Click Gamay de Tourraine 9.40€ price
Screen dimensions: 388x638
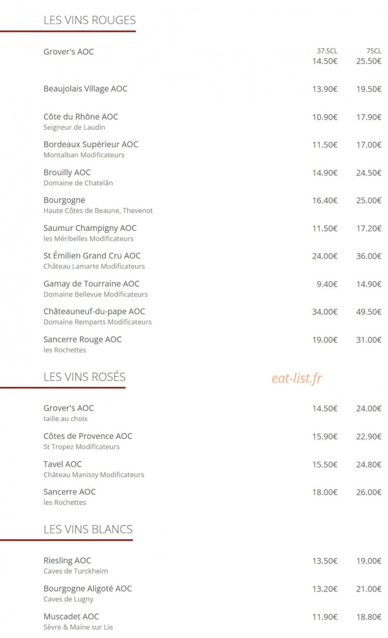[x=327, y=284]
